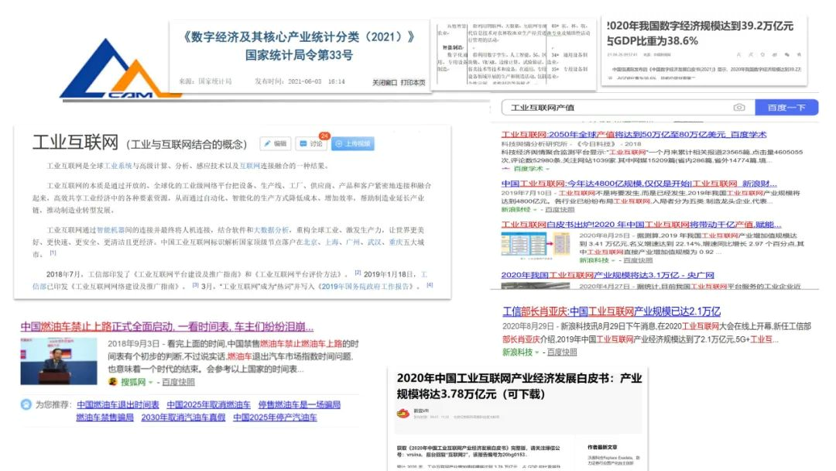
Task: Click the 为您推荐 round blue icon
Action: 26,404
